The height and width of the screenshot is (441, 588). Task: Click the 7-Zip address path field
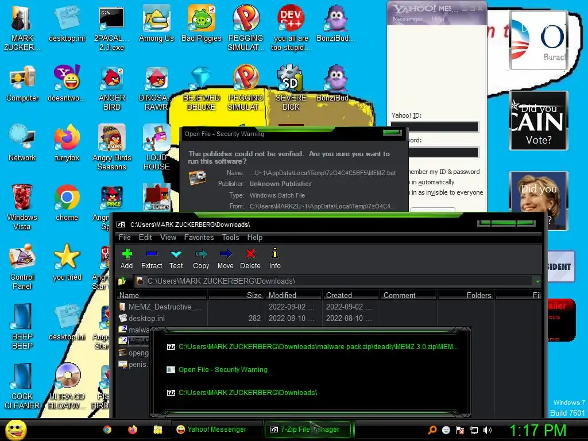(333, 281)
